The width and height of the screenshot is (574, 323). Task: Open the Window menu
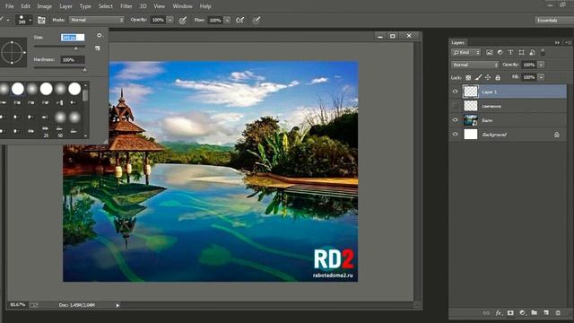click(182, 6)
